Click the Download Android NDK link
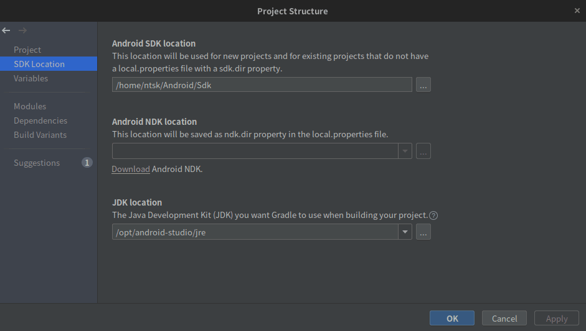 131,169
